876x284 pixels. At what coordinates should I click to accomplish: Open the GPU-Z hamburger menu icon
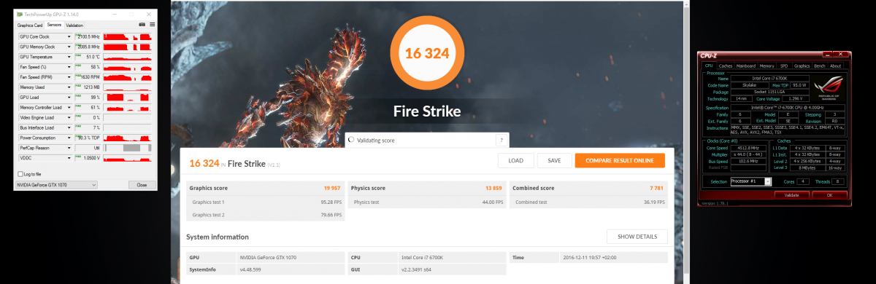151,25
